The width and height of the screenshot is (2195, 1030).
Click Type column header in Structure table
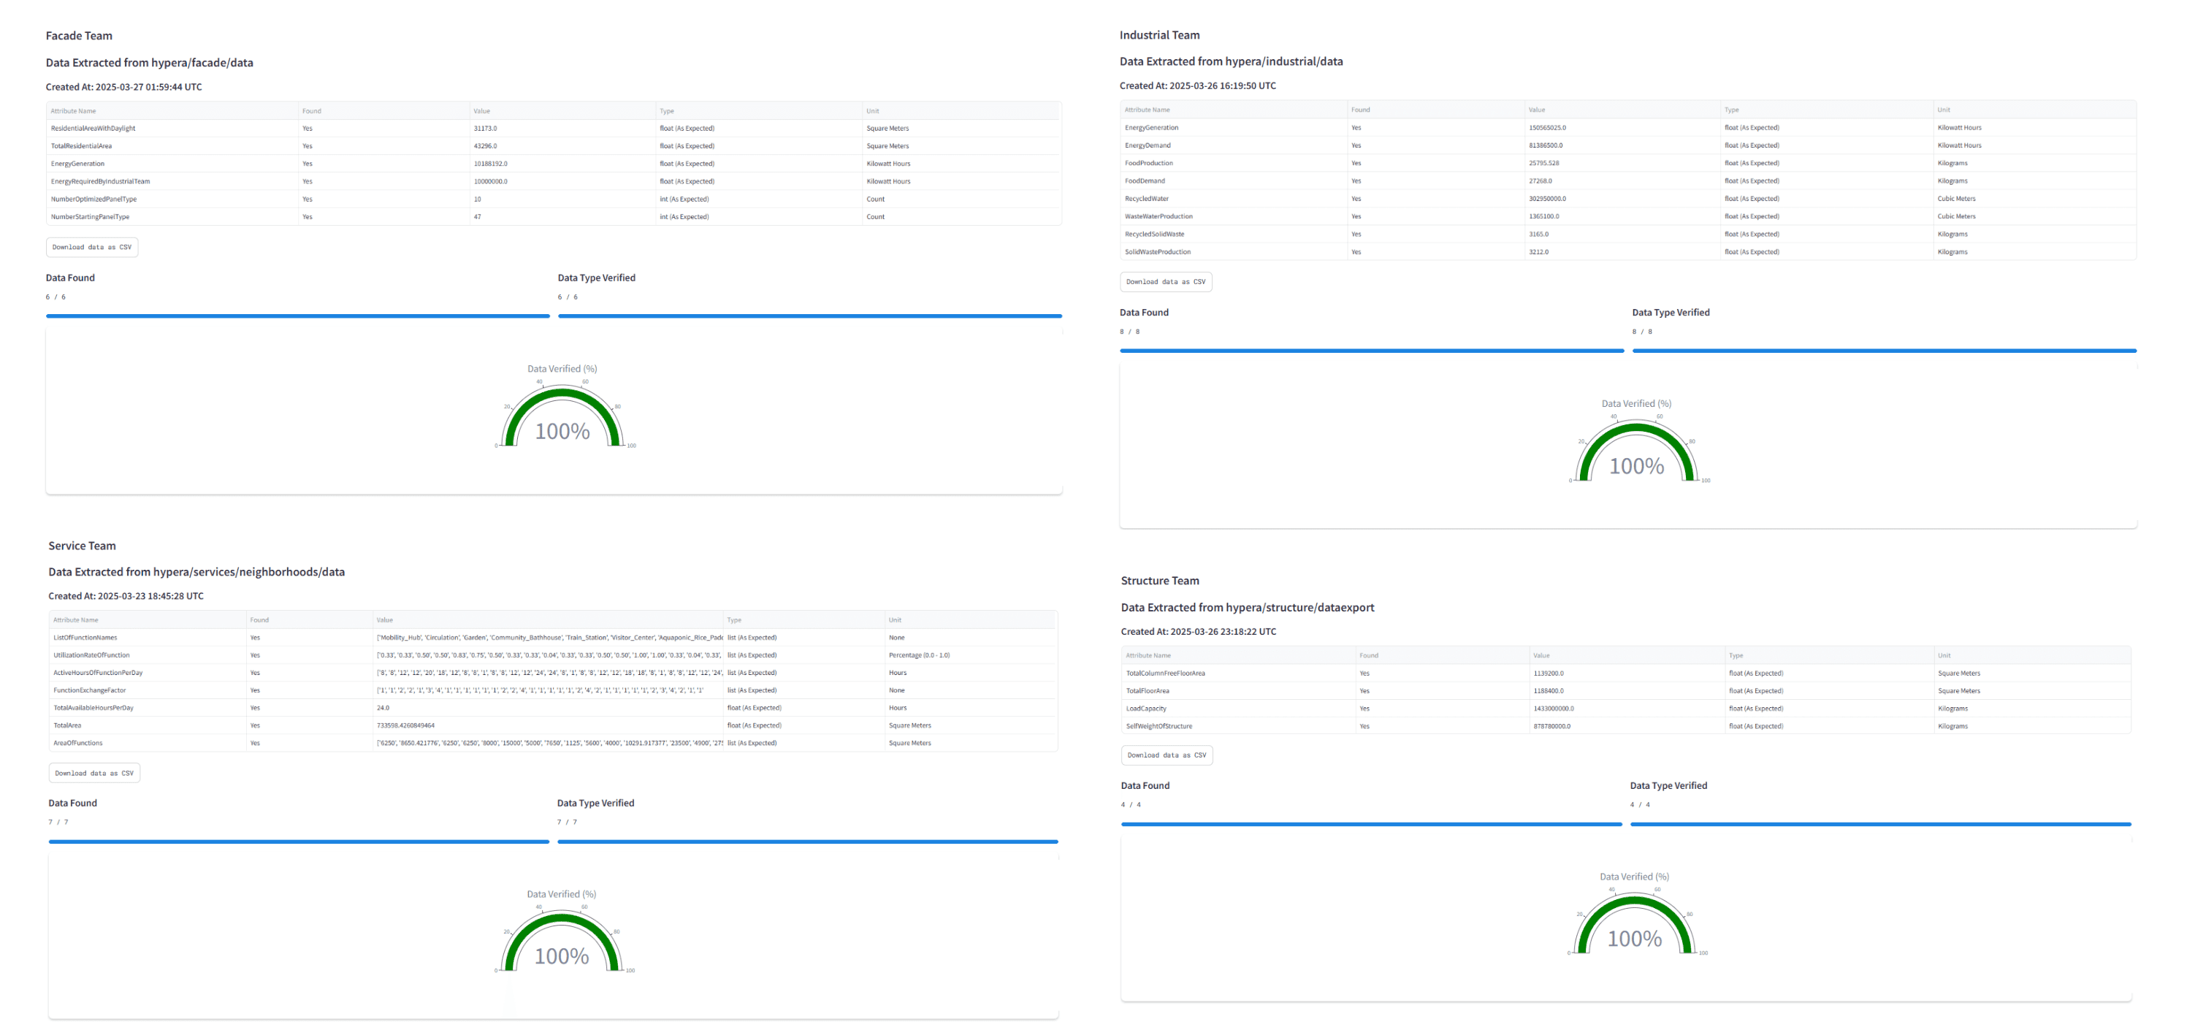click(1736, 655)
